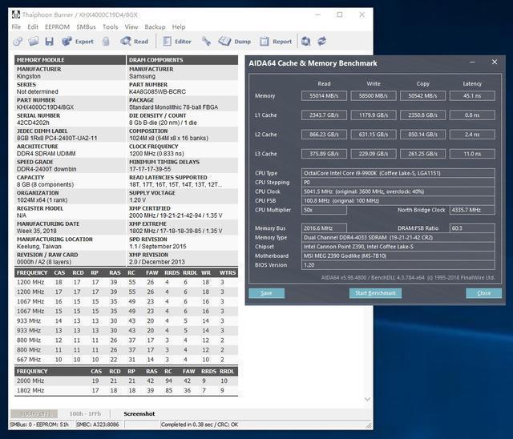Click the Dump toolbar button
The image size is (513, 439).
[x=234, y=42]
